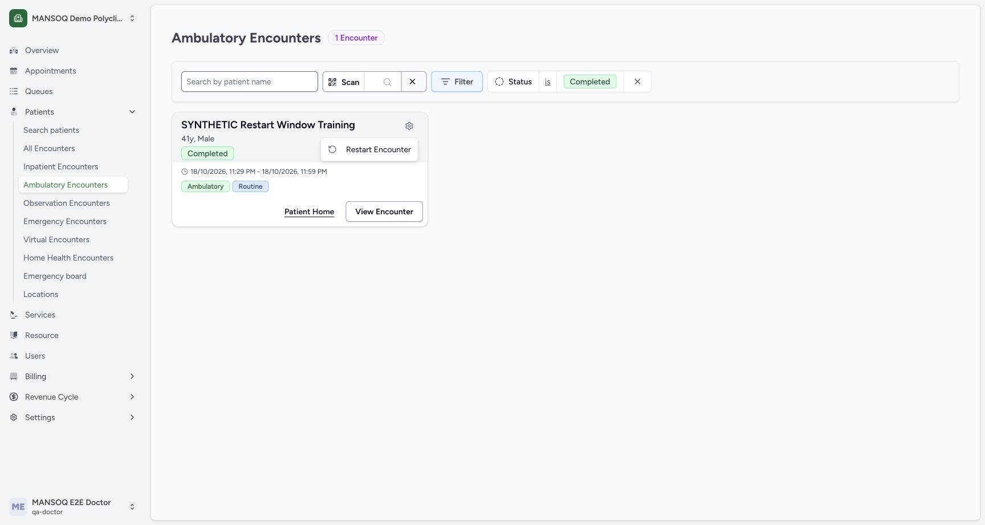Click the Status filter label

(514, 82)
